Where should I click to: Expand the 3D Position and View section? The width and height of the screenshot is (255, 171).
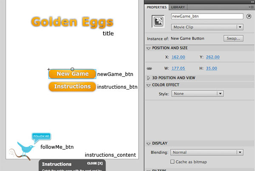(148, 78)
